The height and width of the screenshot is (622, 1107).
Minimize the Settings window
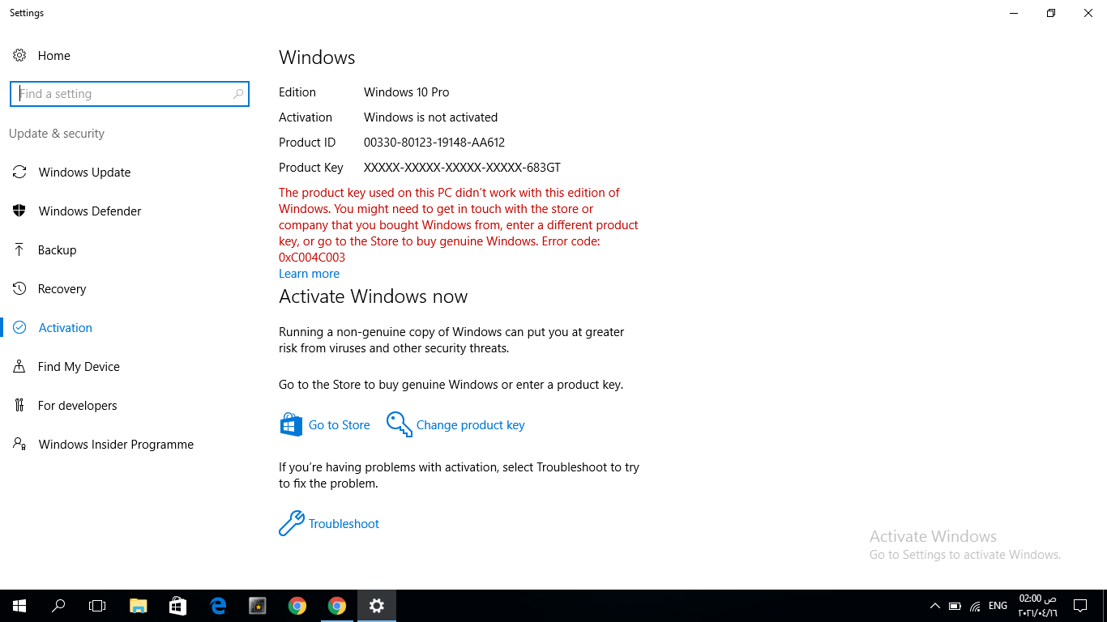[x=1014, y=13]
